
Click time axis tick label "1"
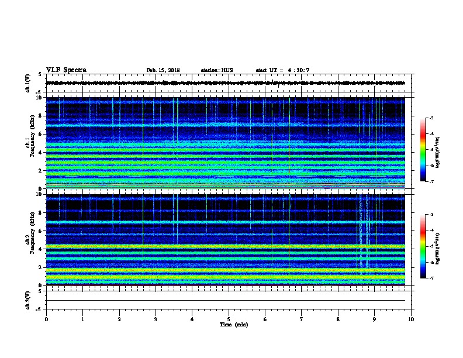(x=82, y=319)
